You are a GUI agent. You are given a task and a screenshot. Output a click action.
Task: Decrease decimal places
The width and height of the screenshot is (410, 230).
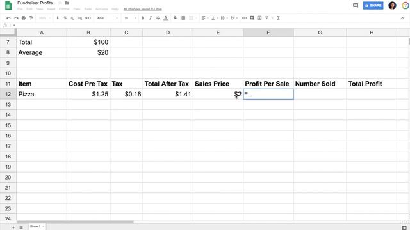point(72,18)
